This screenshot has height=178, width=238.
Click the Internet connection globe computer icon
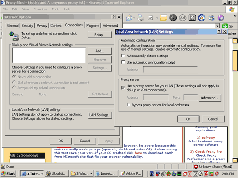[14, 36]
